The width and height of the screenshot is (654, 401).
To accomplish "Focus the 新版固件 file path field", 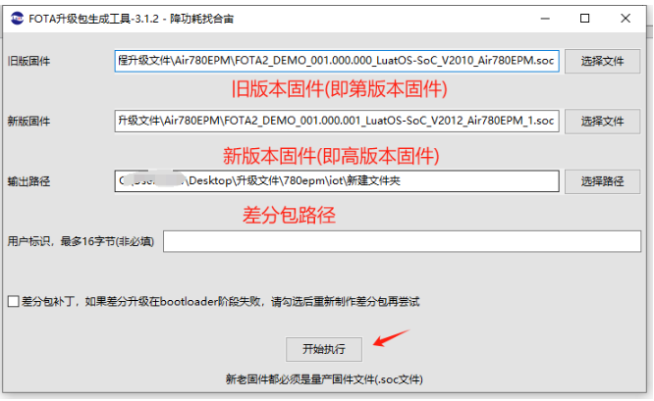I will (x=337, y=121).
